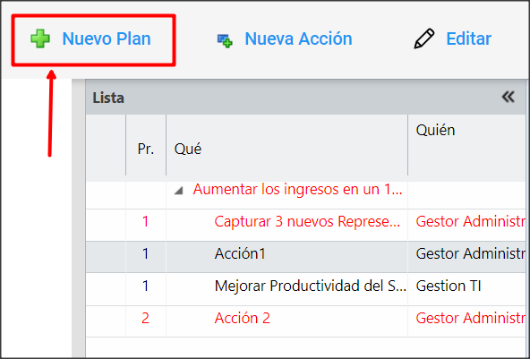Viewport: 530px width, 359px height.
Task: Click the Lista panel title
Action: click(108, 98)
